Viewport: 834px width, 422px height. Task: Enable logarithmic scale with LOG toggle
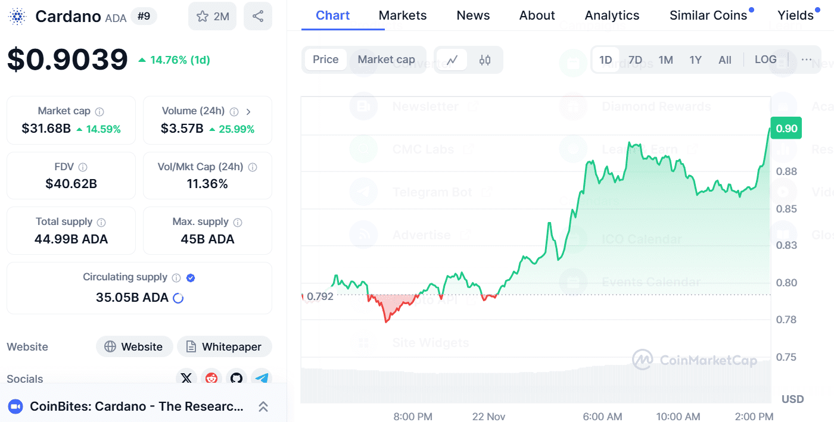click(766, 60)
